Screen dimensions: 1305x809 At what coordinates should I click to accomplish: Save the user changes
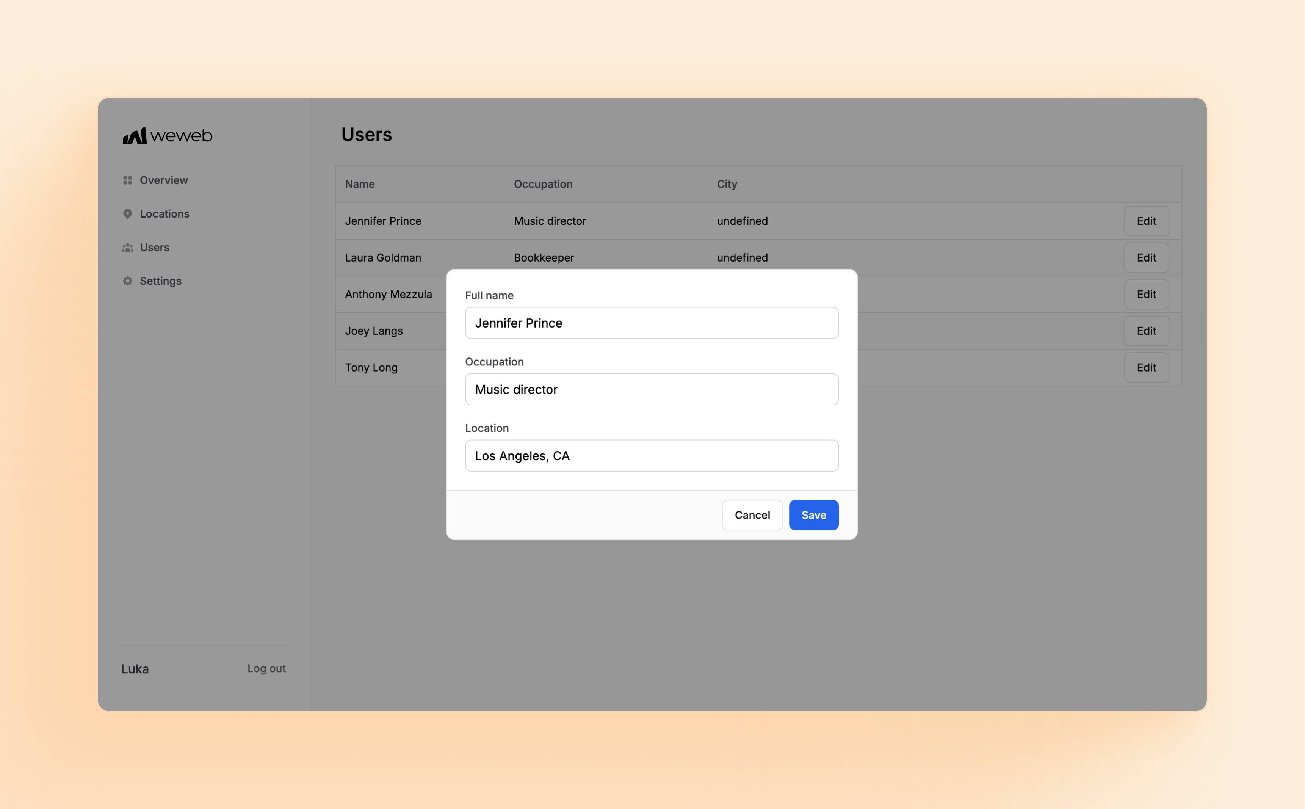pyautogui.click(x=813, y=515)
